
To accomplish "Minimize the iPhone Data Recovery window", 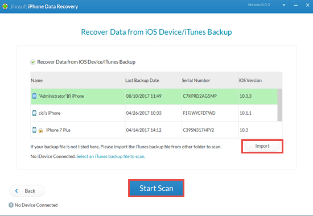I will click(x=296, y=5).
